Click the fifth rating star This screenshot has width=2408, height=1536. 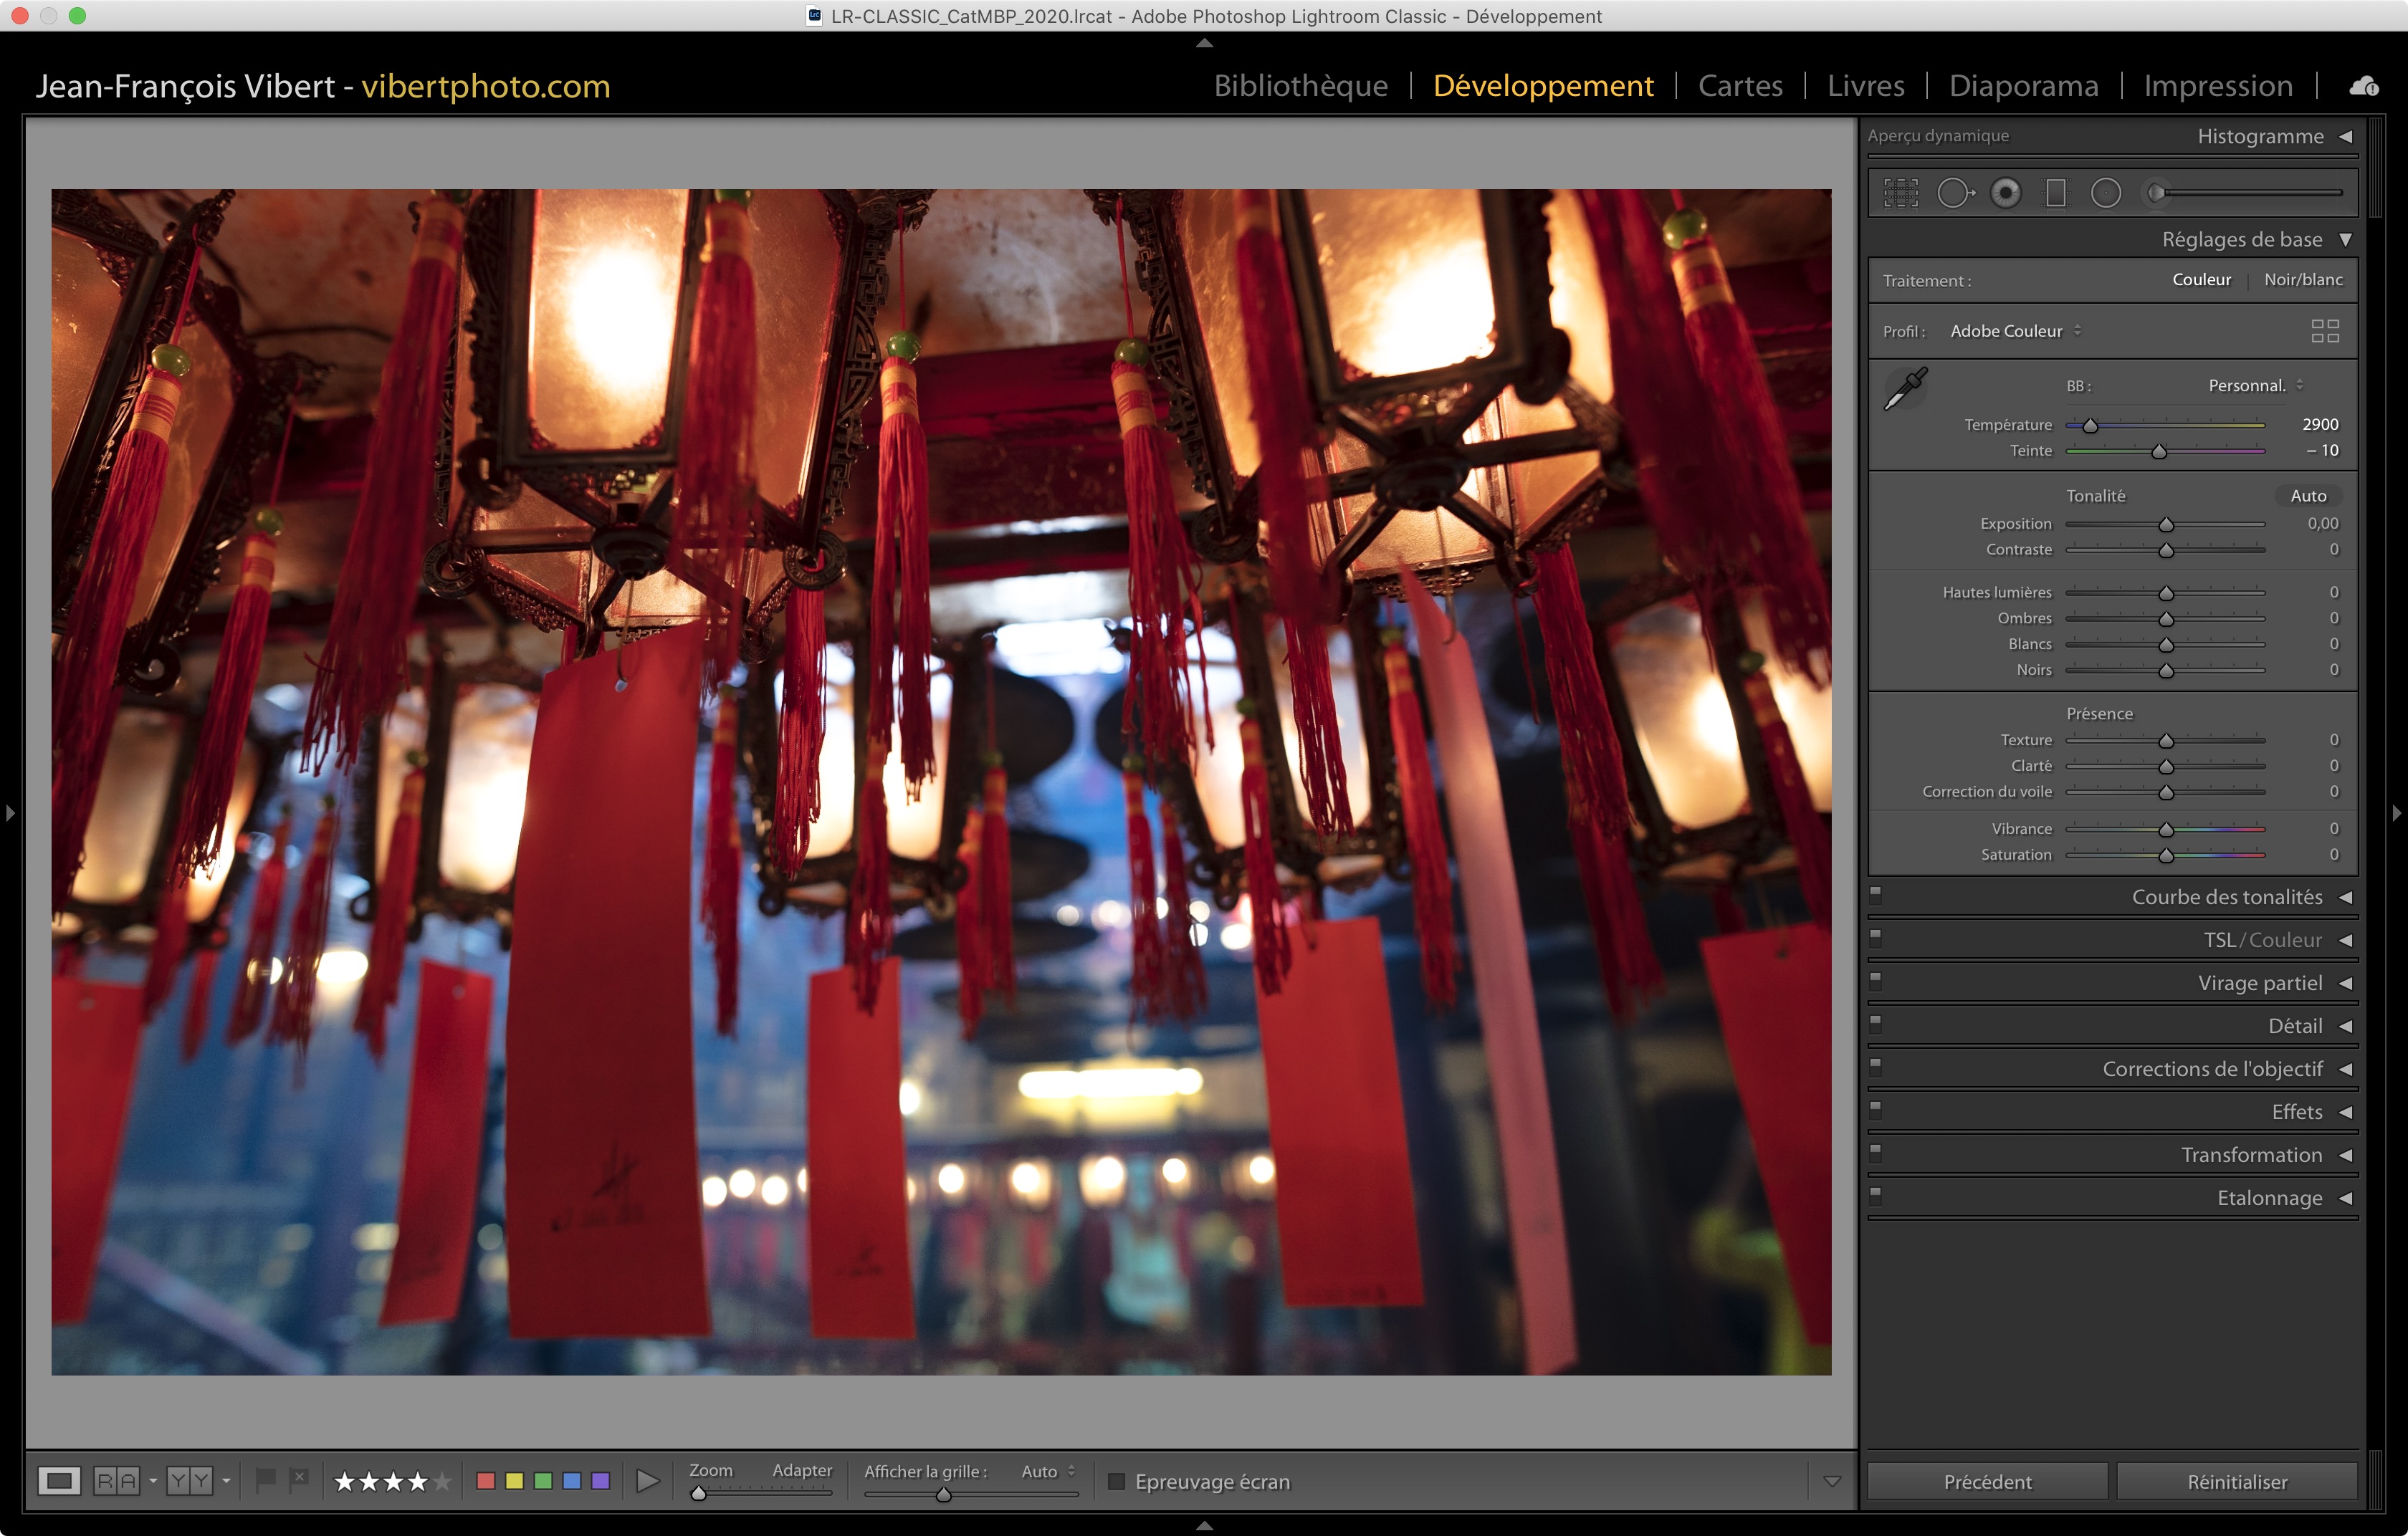pos(442,1481)
